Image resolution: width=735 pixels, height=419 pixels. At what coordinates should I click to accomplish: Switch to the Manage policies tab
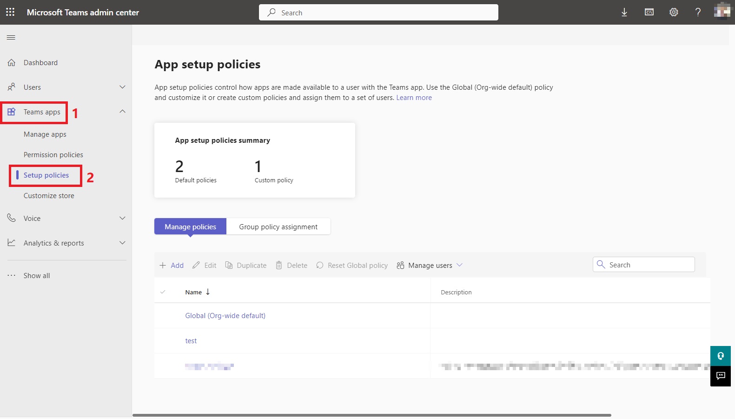(x=190, y=226)
